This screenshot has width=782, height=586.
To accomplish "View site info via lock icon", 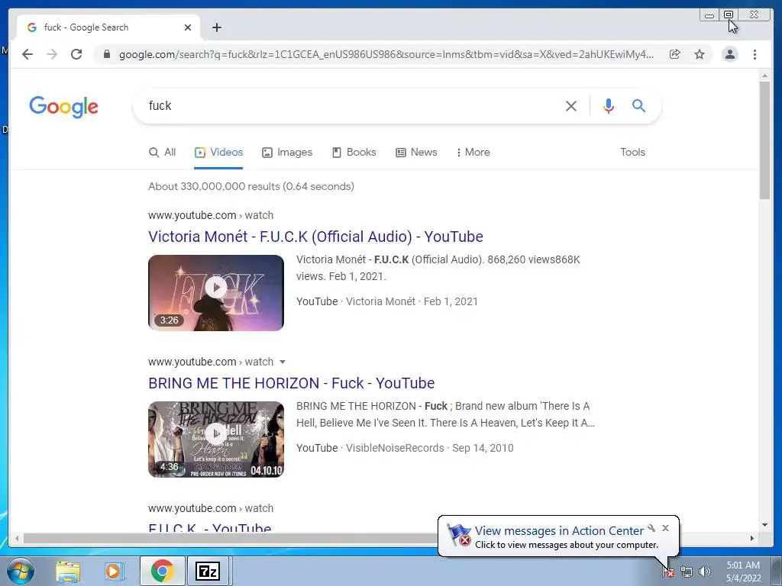I will point(106,54).
